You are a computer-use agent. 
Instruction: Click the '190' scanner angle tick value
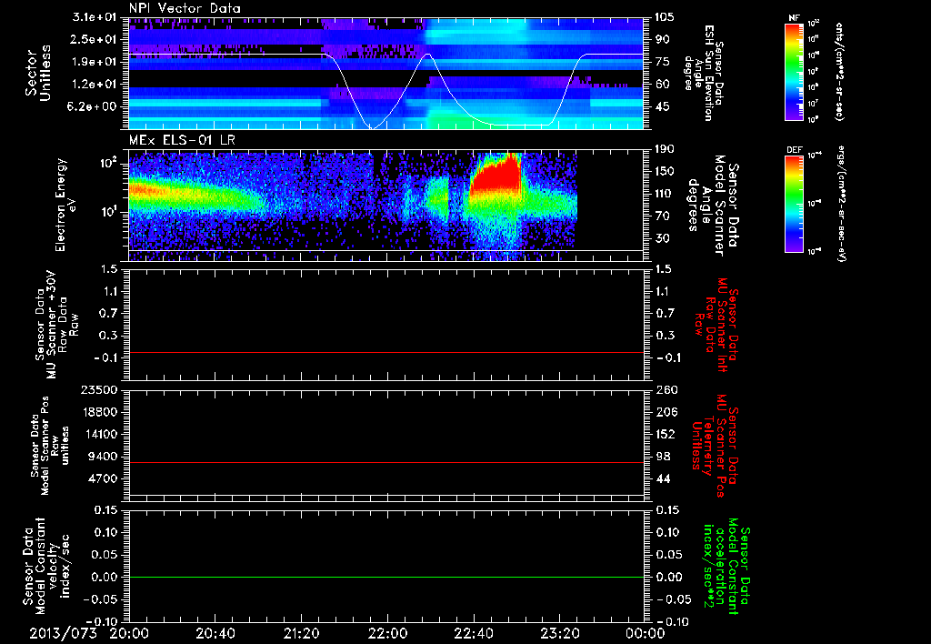(665, 149)
